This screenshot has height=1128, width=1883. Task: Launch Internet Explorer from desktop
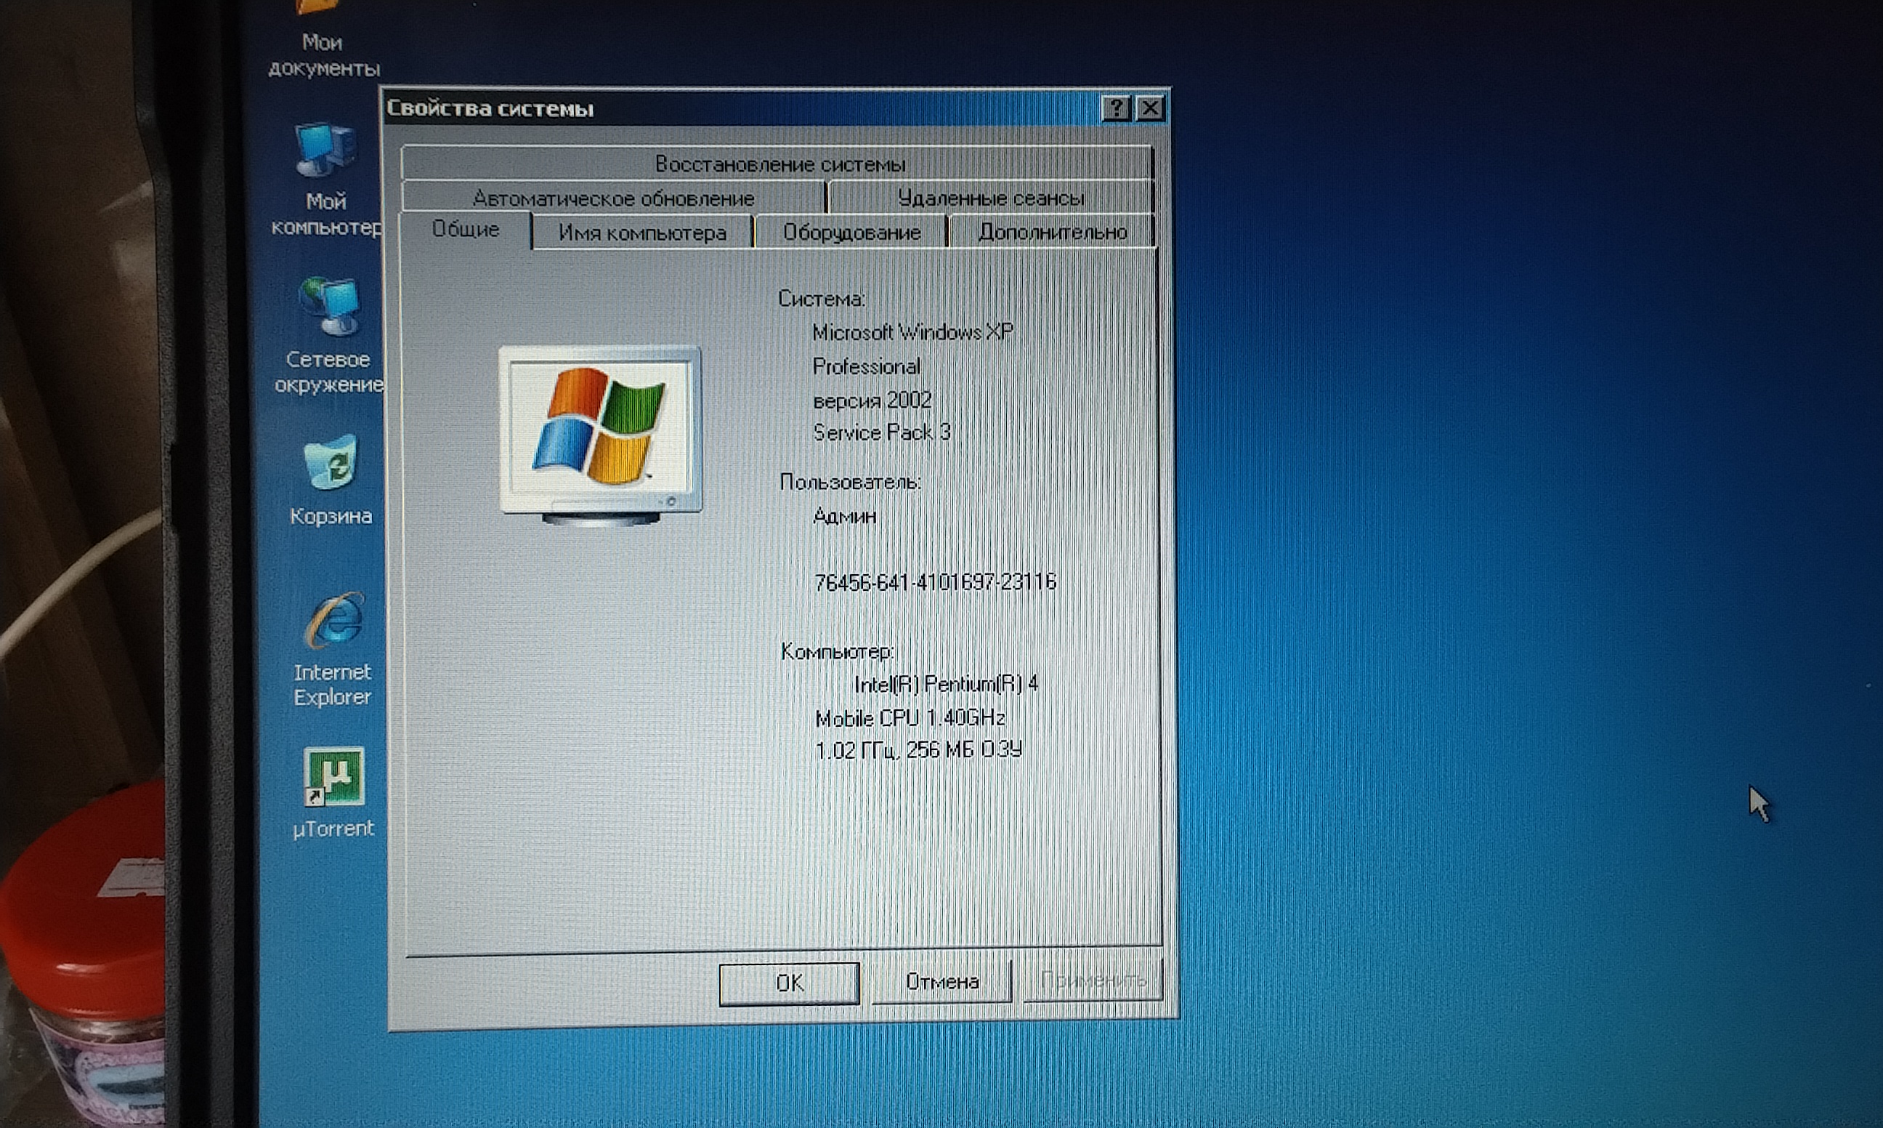[x=333, y=620]
